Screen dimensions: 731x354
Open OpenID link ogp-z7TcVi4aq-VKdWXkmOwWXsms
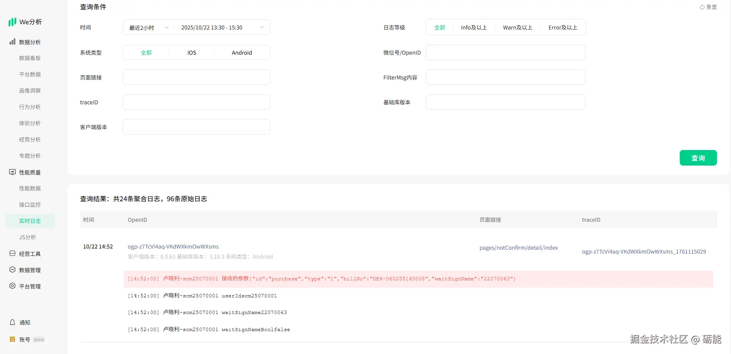173,247
